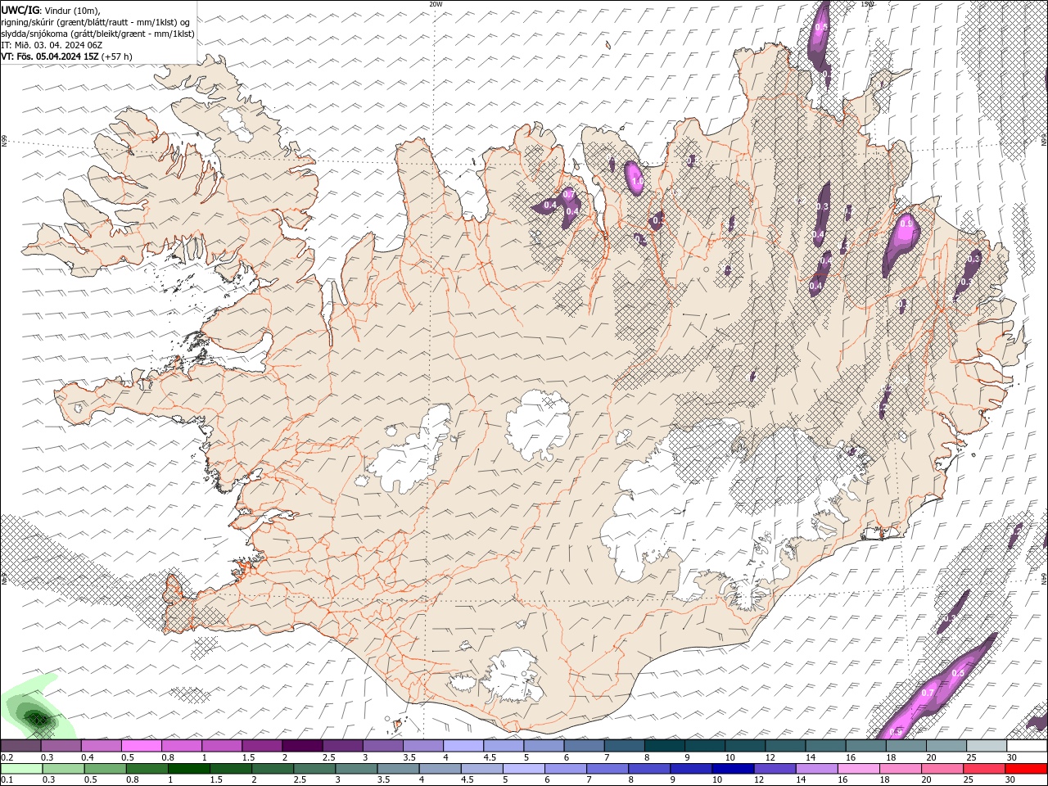
Task: Select the bright red 30 rain legend swatch
Action: [1026, 769]
